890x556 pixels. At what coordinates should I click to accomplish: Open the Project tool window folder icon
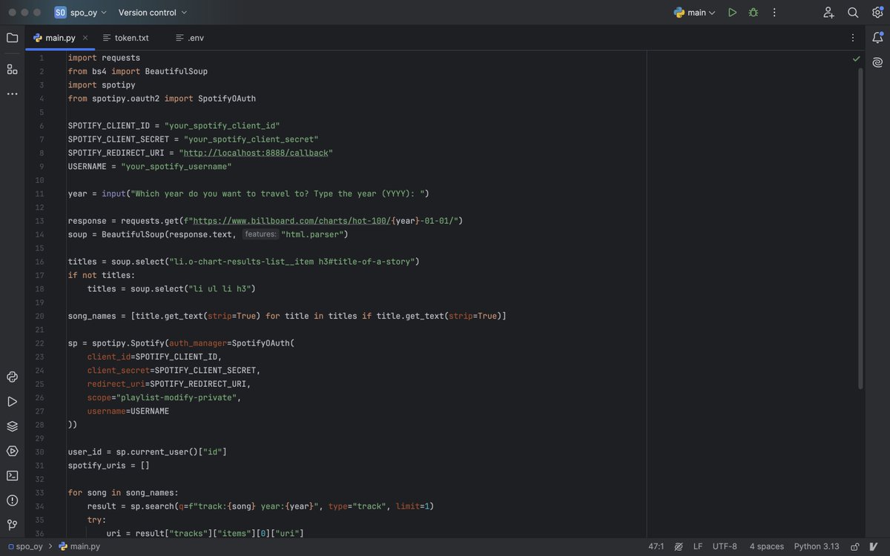(12, 38)
